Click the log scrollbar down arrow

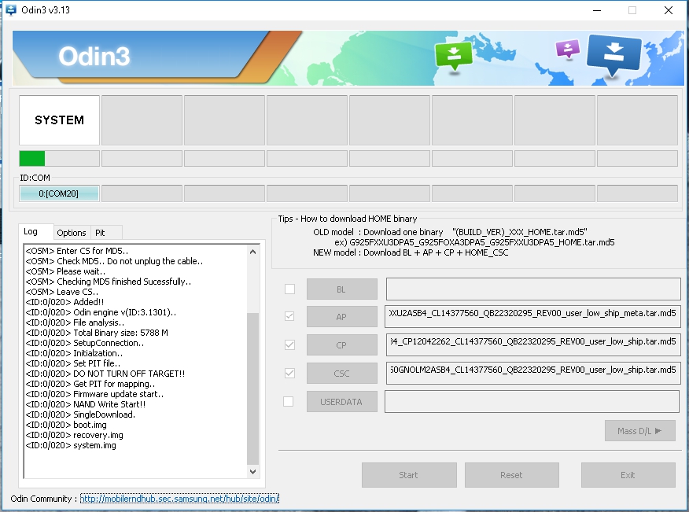pyautogui.click(x=252, y=471)
